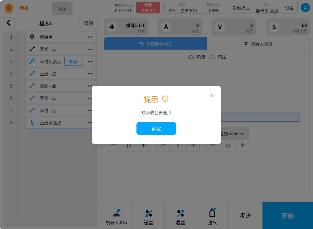The height and width of the screenshot is (229, 313).
Task: Click the 送气 gas supply icon
Action: 212,213
